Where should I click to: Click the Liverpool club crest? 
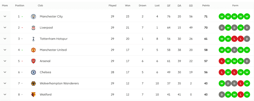click(x=33, y=28)
